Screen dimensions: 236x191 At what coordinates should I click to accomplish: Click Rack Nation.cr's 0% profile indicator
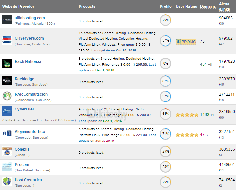(165, 64)
